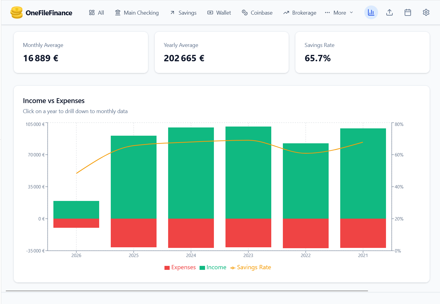Open the settings gear icon
This screenshot has width=440, height=304.
426,12
